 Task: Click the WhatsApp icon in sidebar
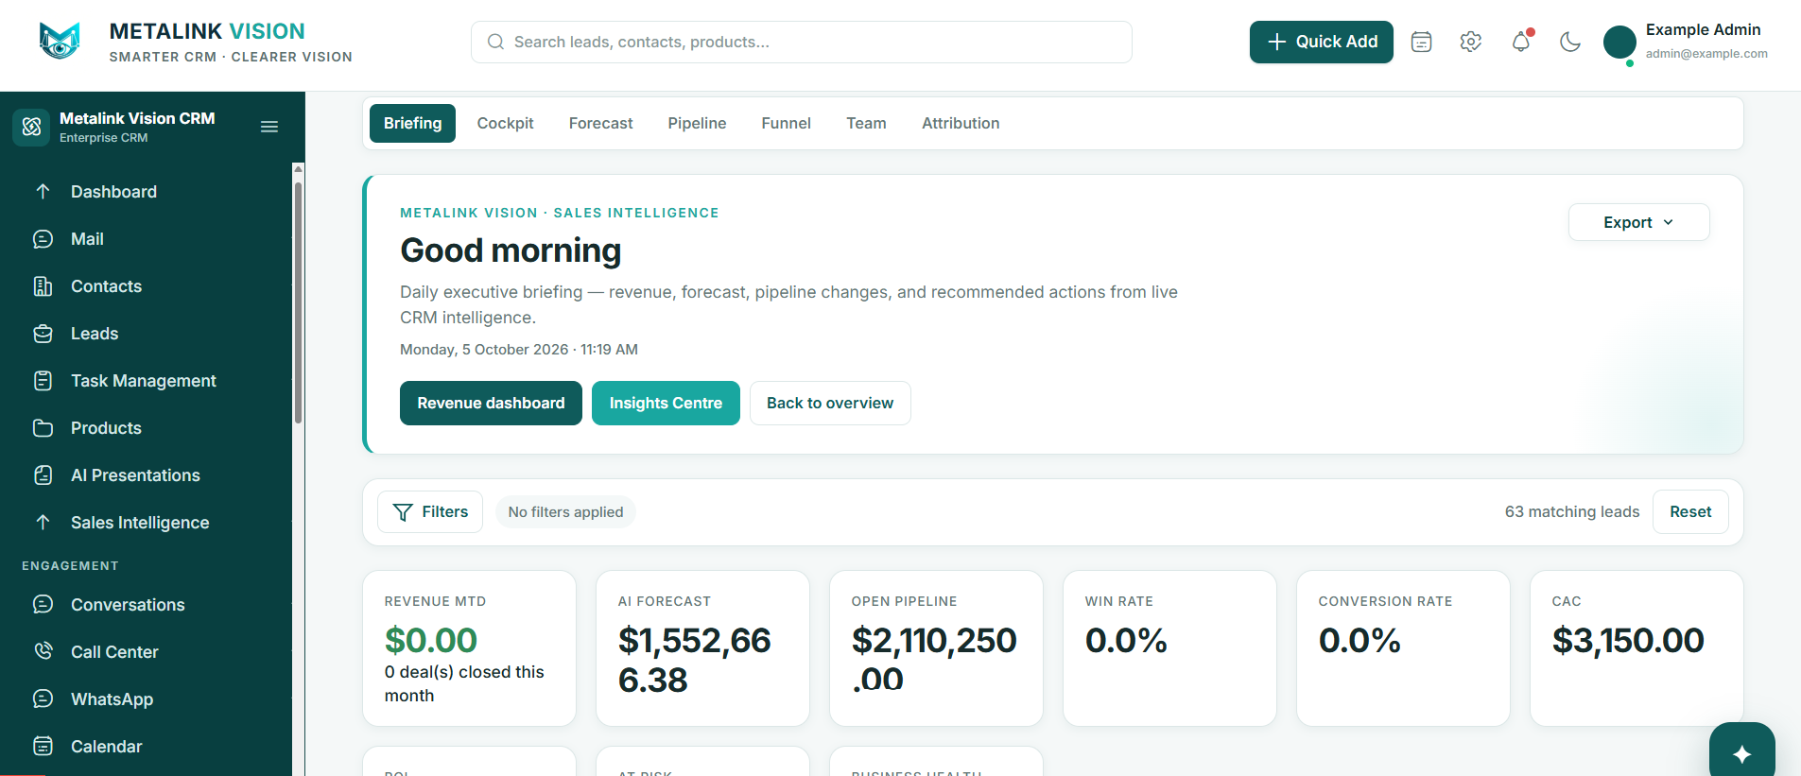point(43,698)
